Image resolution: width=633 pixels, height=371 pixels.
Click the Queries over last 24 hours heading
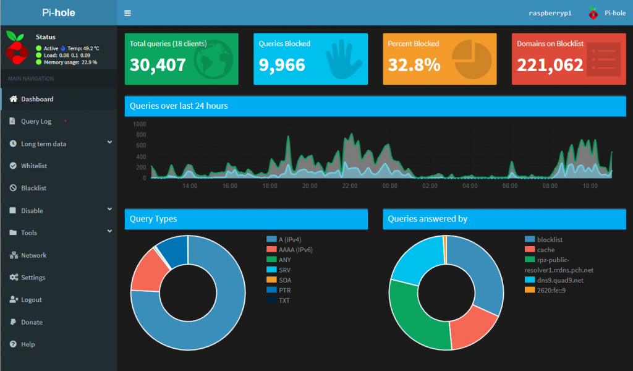[179, 106]
